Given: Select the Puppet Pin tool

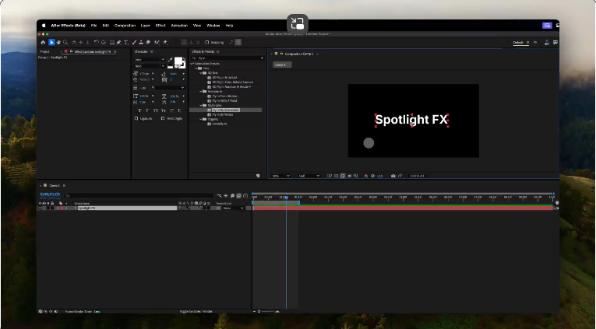Looking at the screenshot, I should tap(165, 43).
